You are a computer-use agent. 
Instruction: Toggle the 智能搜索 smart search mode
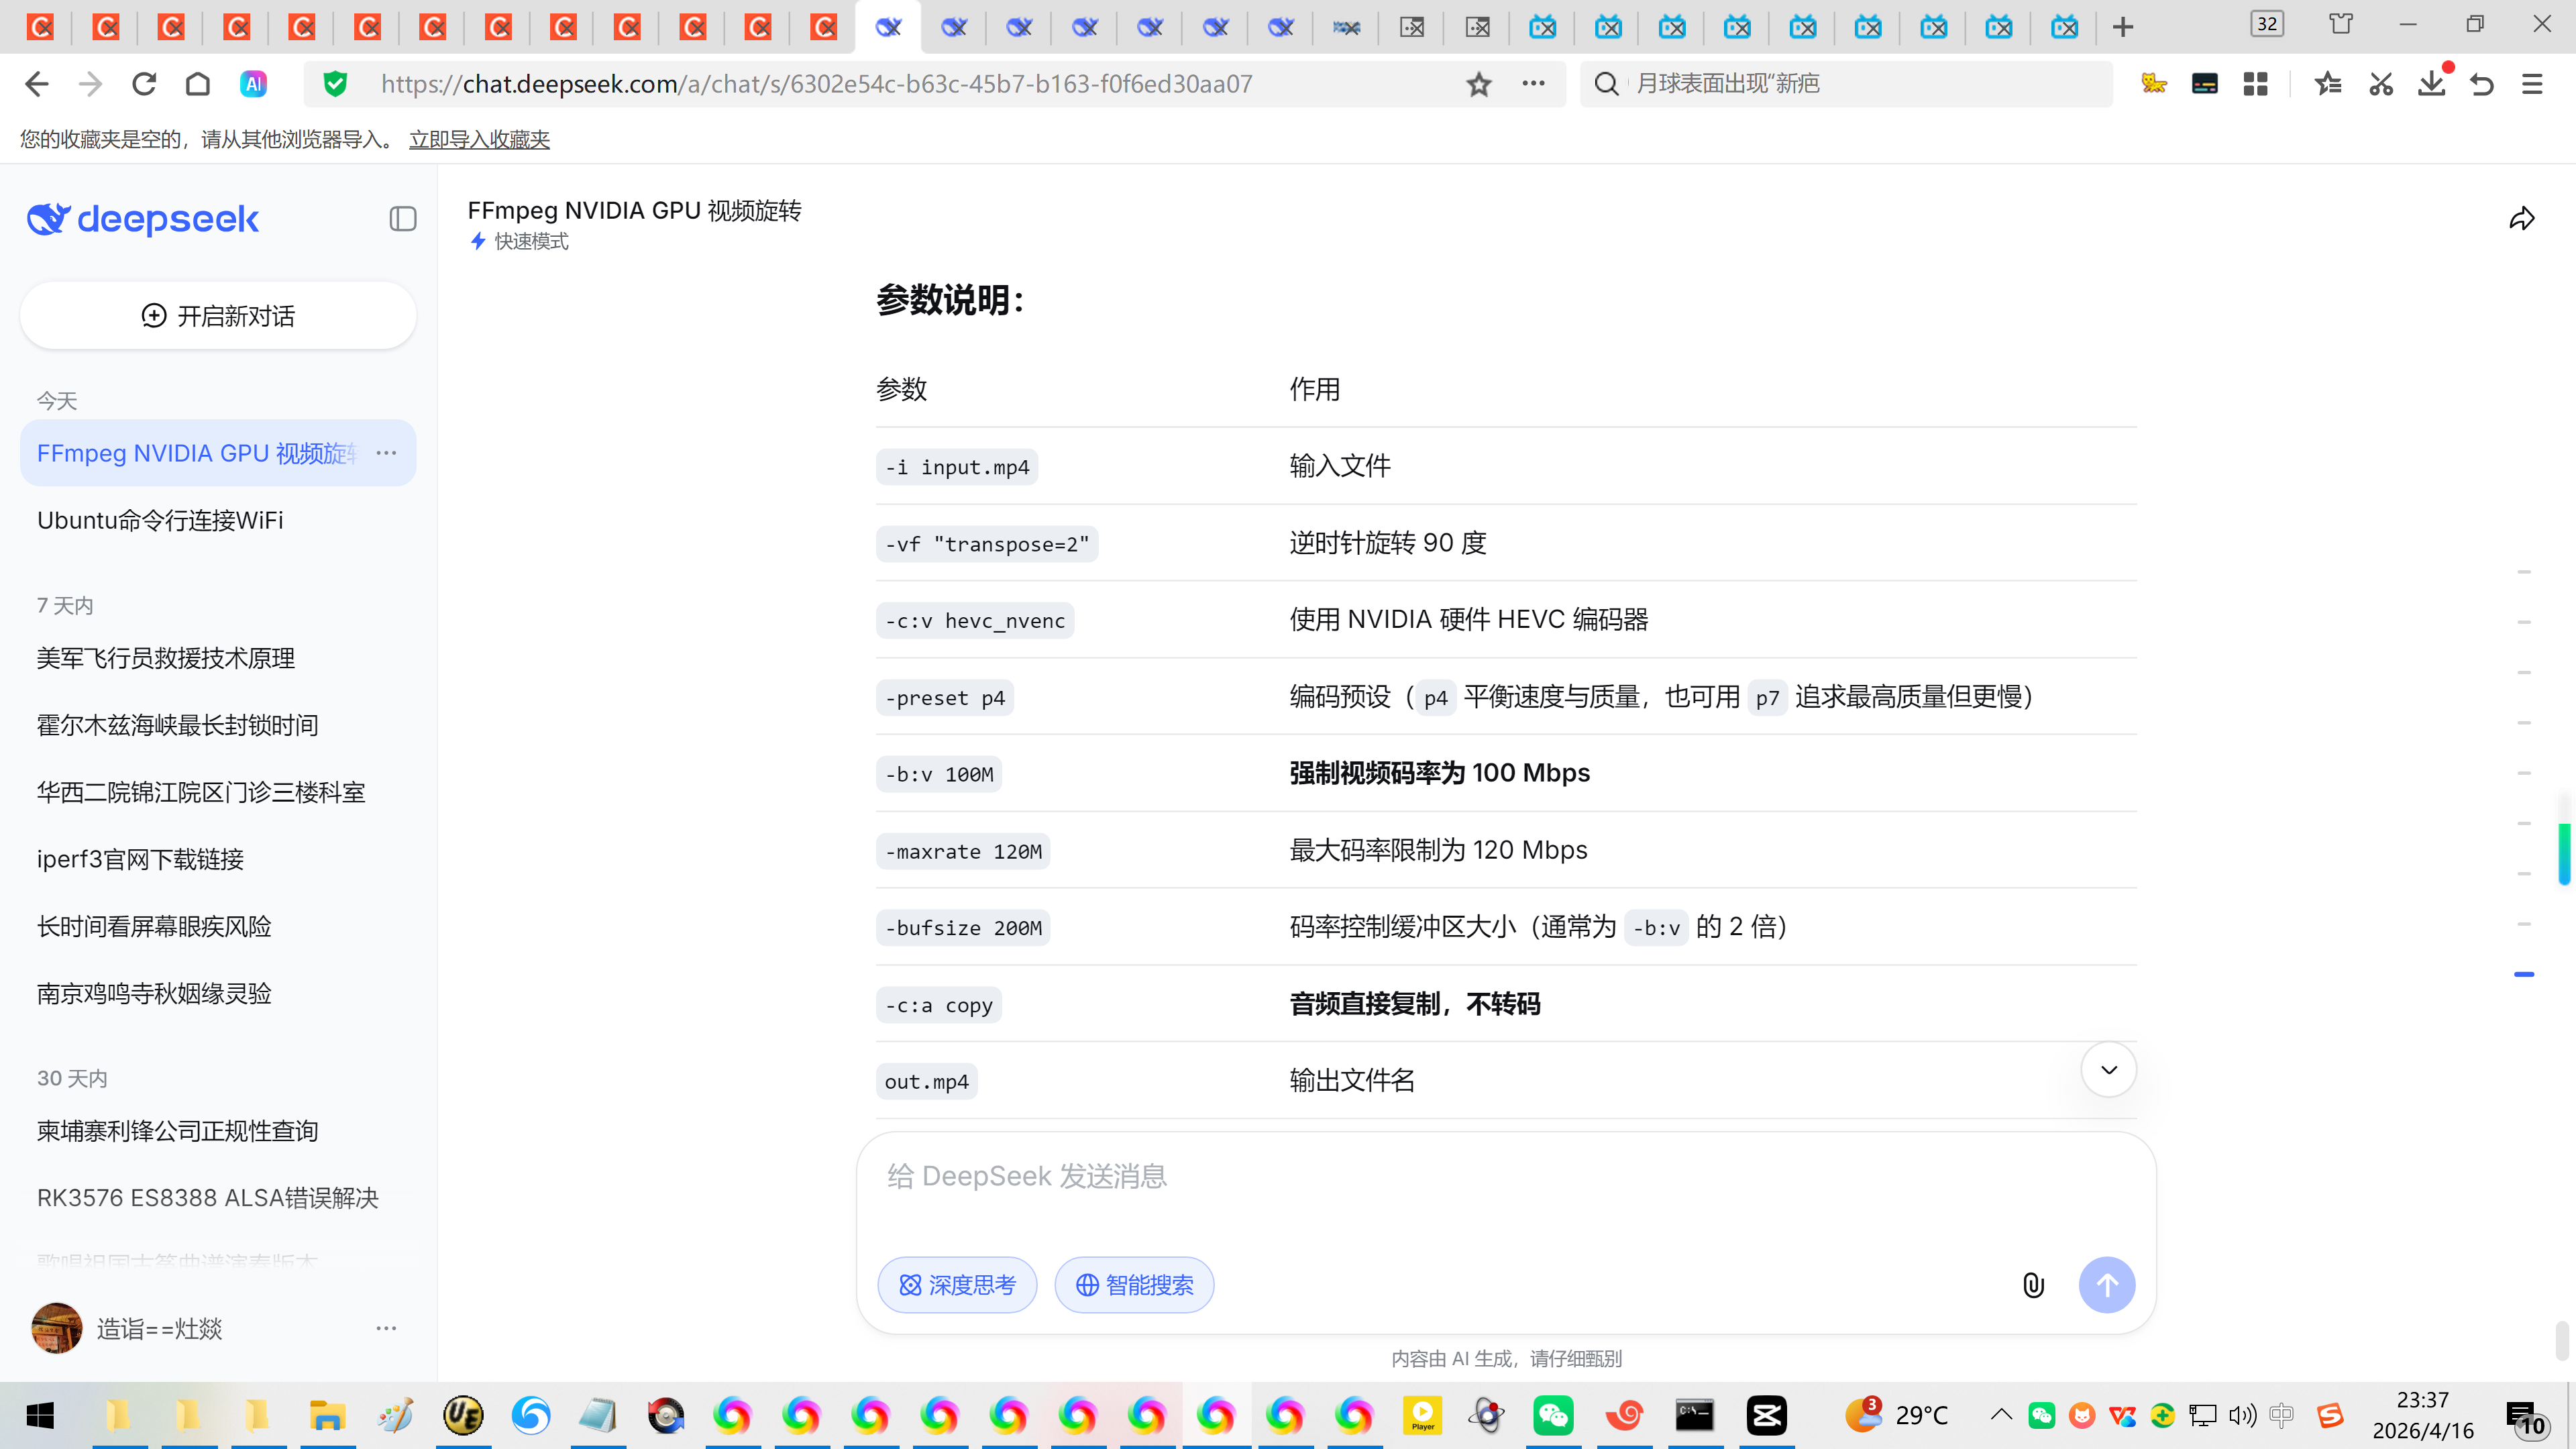(x=1134, y=1285)
